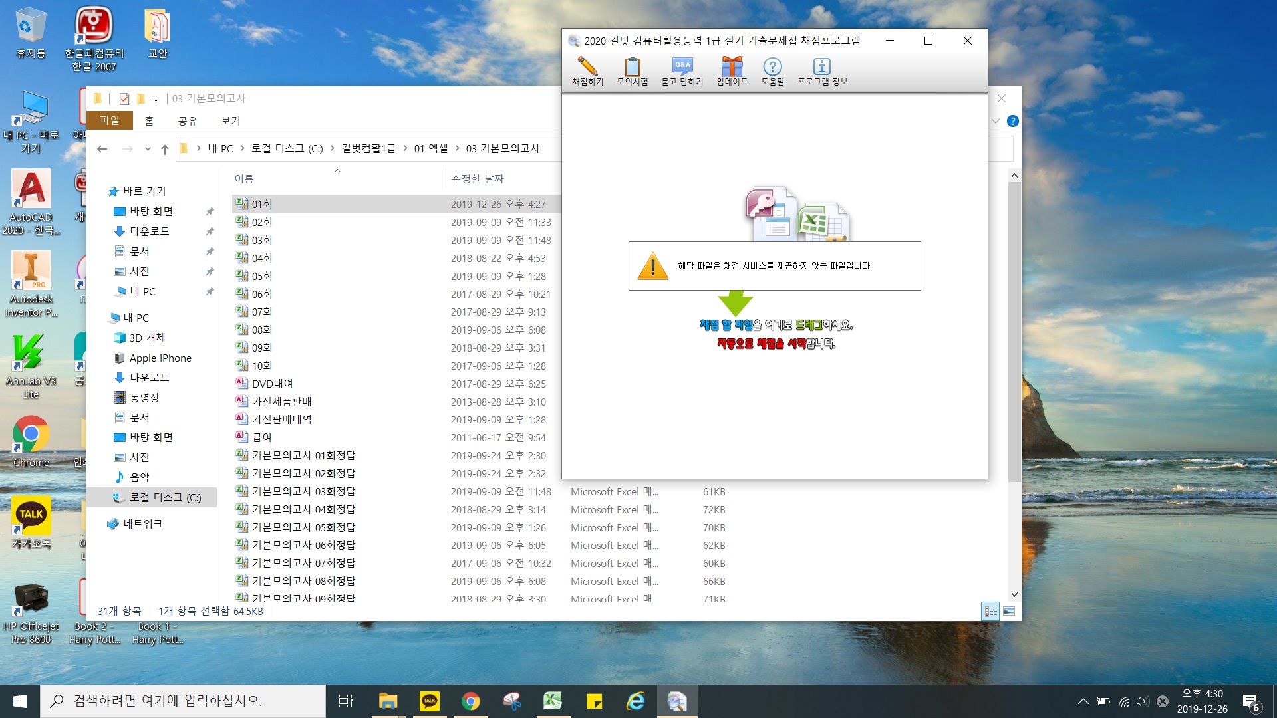
Task: Switch to large icons view toggle
Action: click(1009, 611)
